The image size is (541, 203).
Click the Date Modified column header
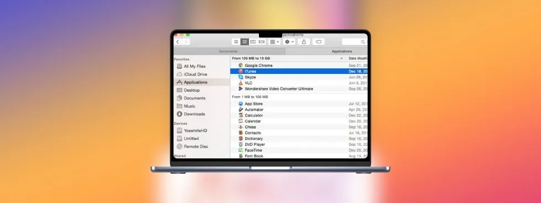pyautogui.click(x=358, y=58)
